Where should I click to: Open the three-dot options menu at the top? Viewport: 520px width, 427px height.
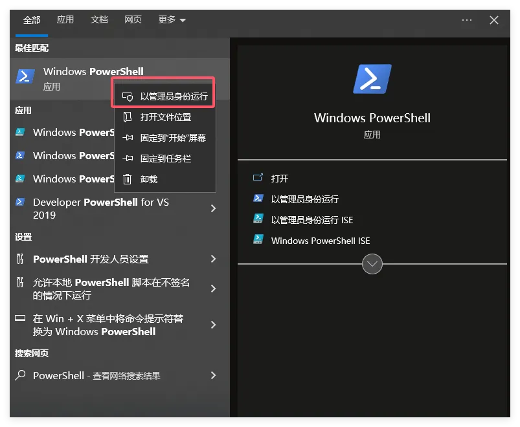click(x=467, y=20)
